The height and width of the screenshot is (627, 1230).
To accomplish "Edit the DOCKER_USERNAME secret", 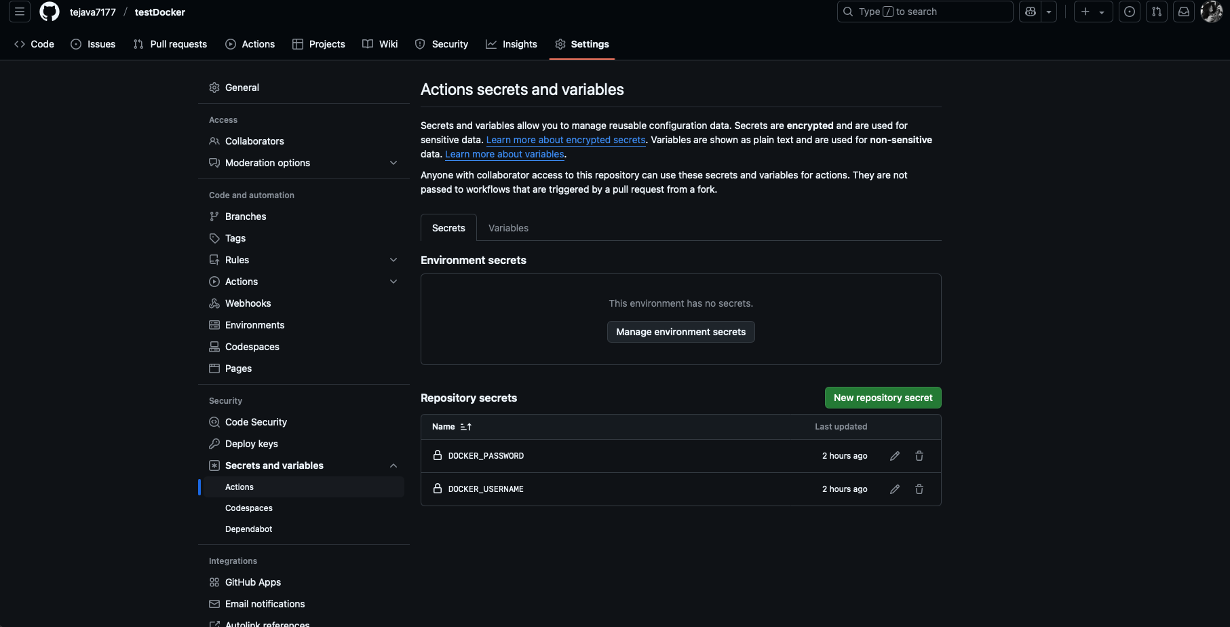I will [895, 489].
